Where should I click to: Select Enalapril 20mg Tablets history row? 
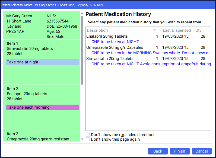click(107, 36)
